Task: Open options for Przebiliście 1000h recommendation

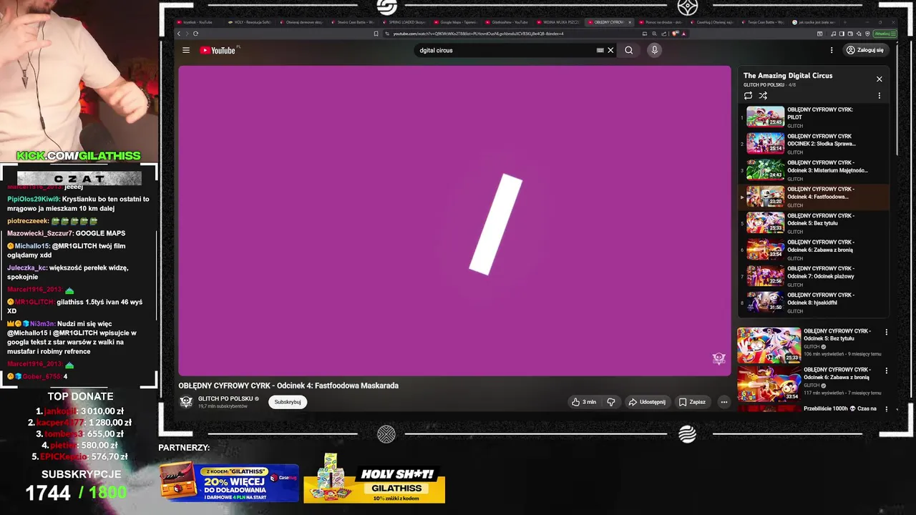Action: click(886, 409)
